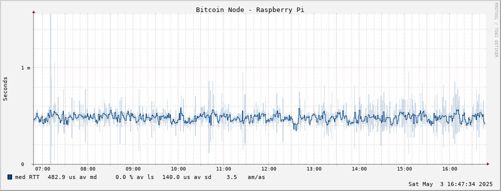This screenshot has height=191, width=501.
Task: Click the 09:00 time axis label
Action: pyautogui.click(x=133, y=169)
